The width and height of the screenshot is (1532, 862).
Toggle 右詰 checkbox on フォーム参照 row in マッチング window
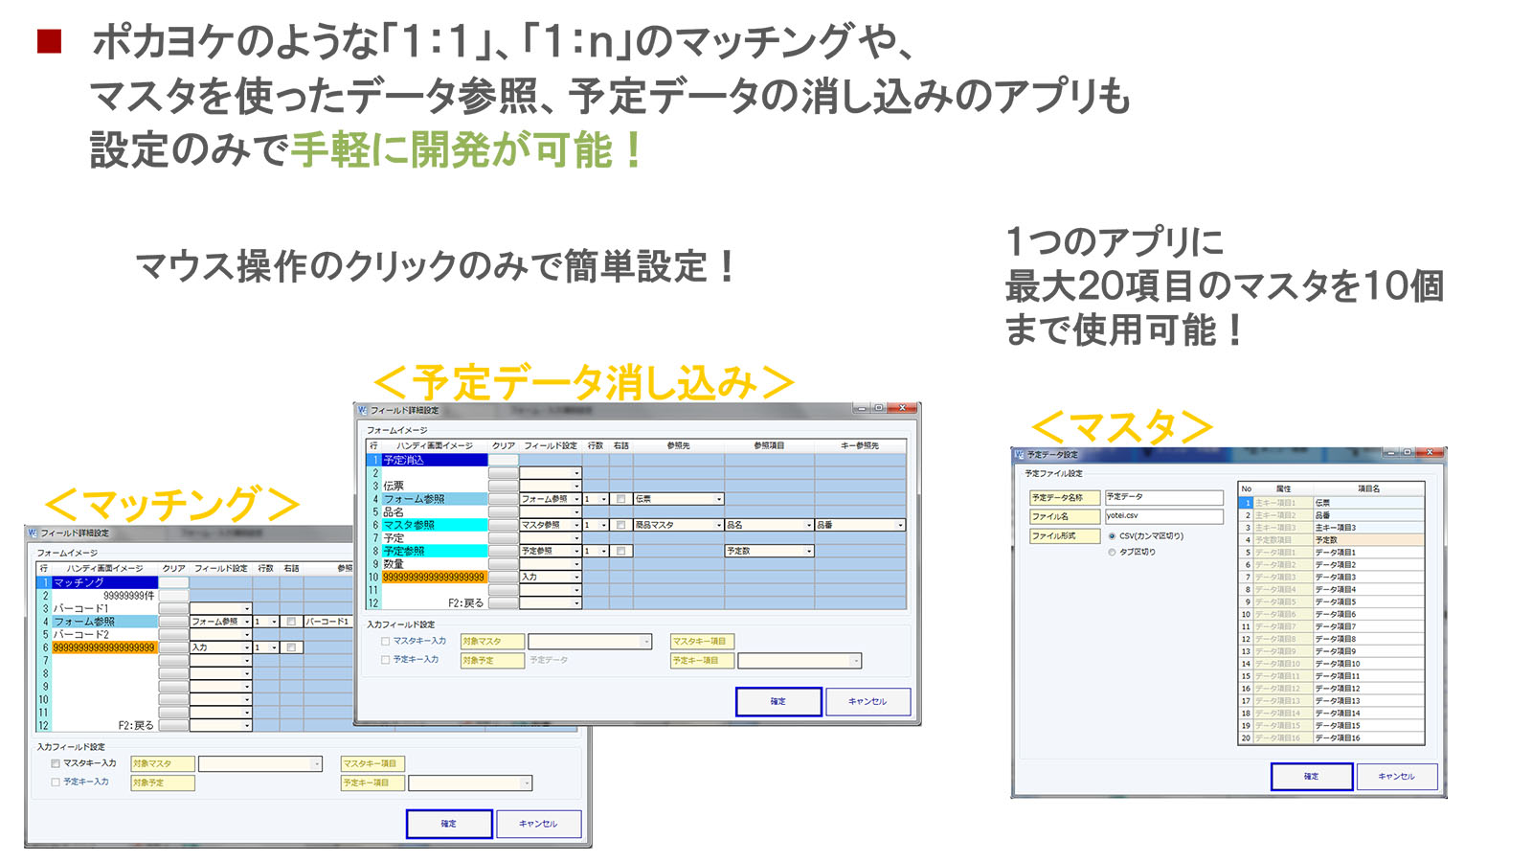click(x=291, y=622)
